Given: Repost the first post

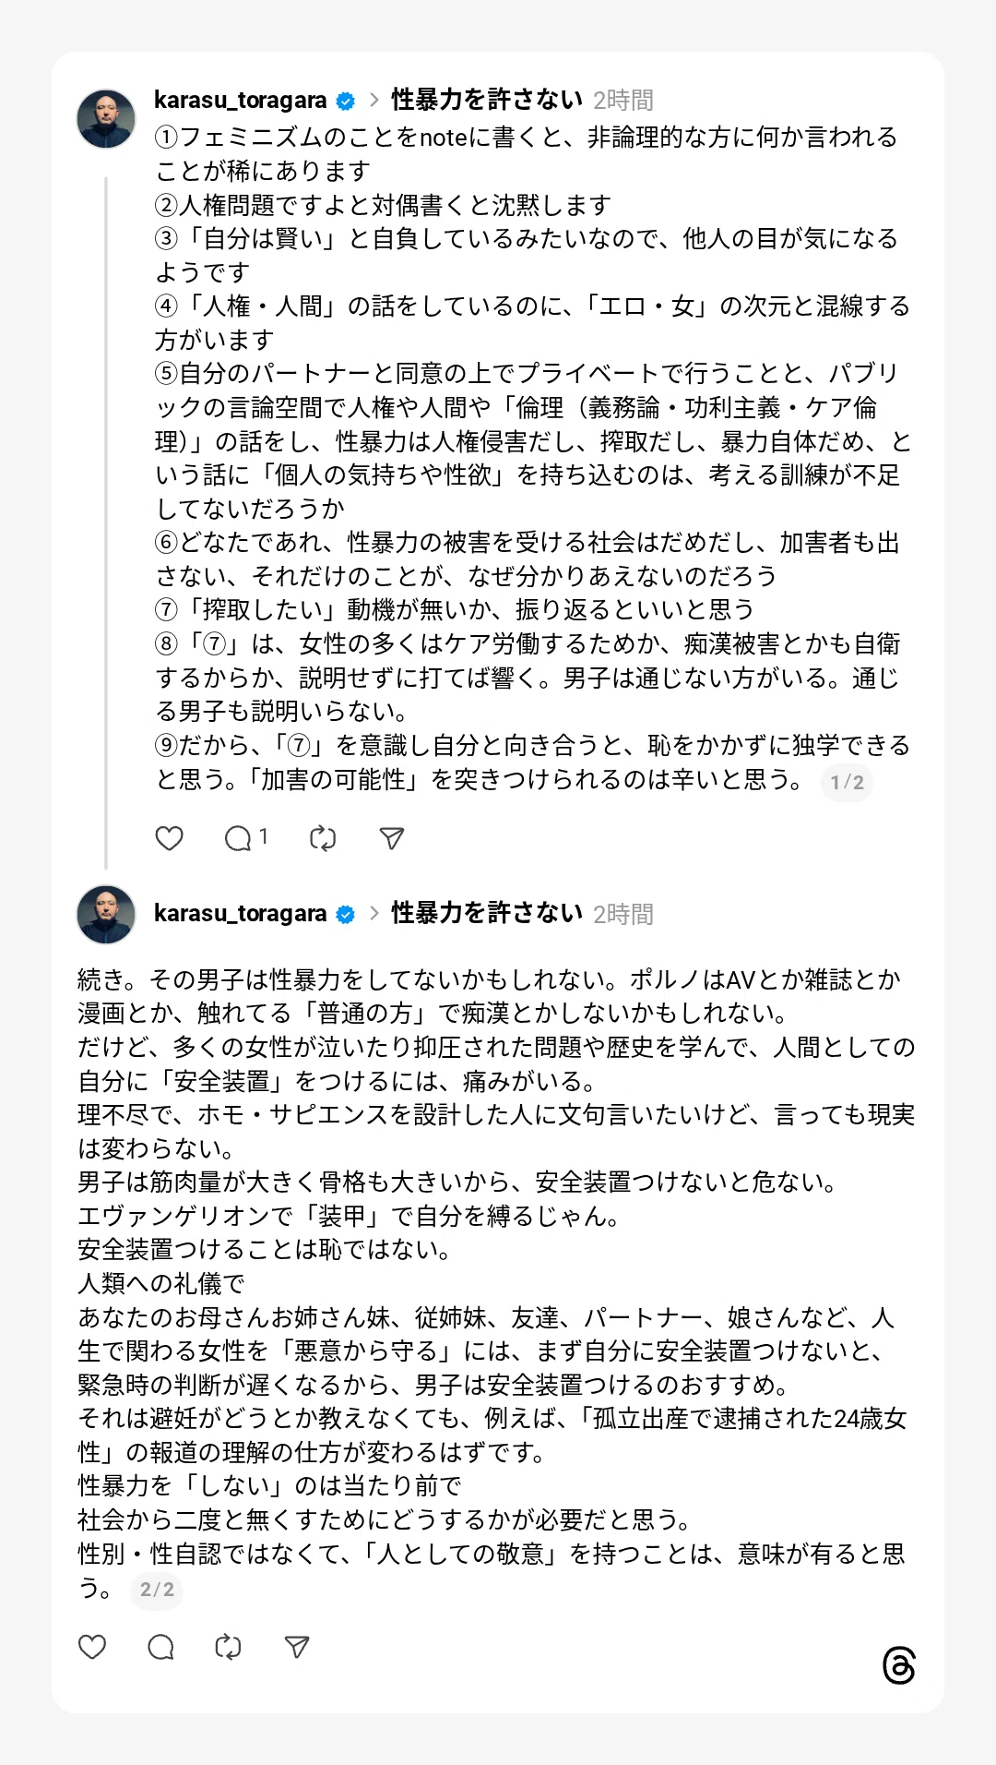Looking at the screenshot, I should (323, 838).
